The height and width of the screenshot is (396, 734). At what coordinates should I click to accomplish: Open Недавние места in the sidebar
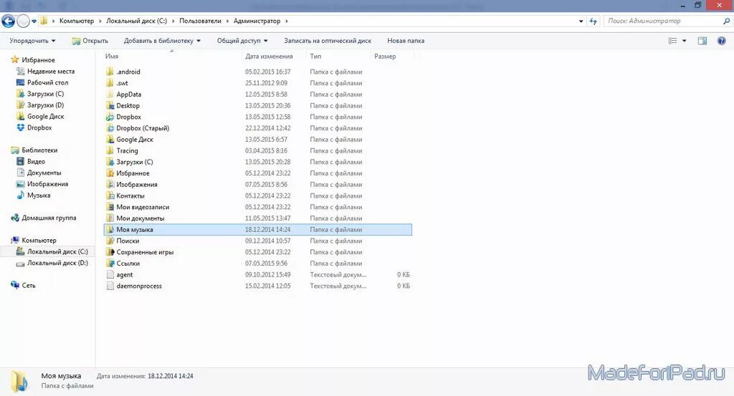45,71
